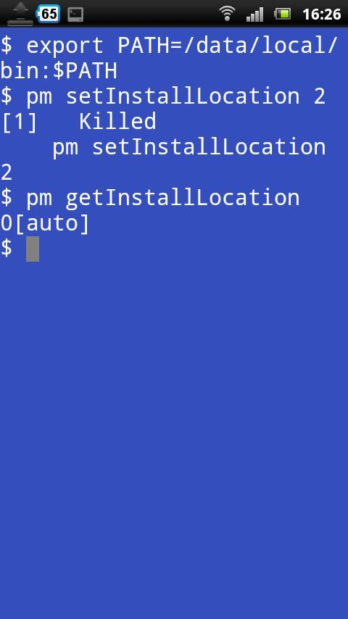Tap the 16:26 clock in status bar
Screen dimensions: 348x619
coord(321,14)
